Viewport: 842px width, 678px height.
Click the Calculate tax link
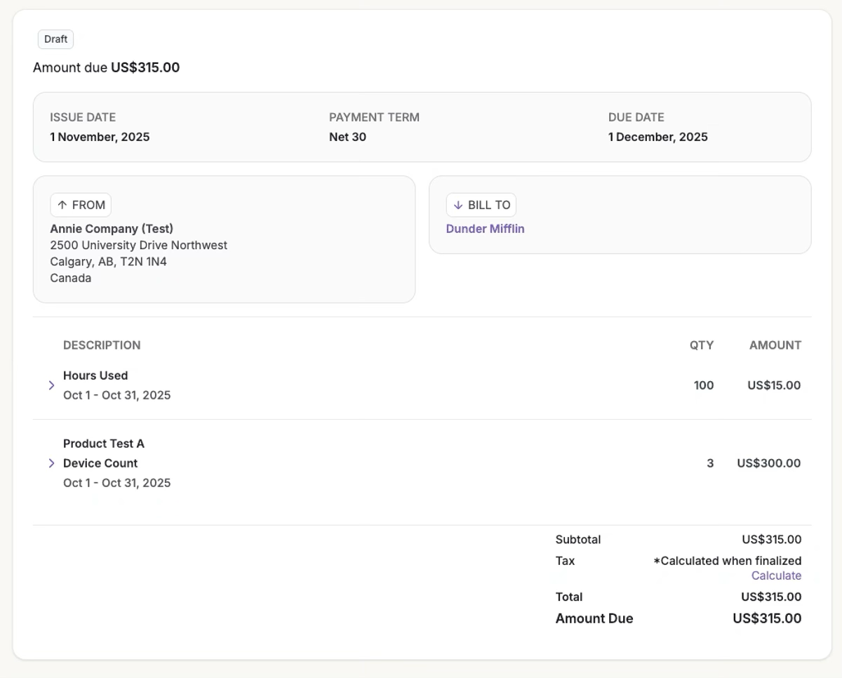click(776, 576)
